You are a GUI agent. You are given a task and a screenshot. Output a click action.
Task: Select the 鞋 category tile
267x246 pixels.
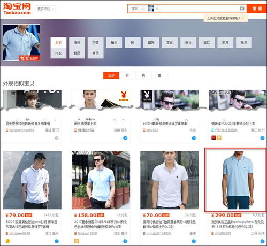[x=133, y=43]
